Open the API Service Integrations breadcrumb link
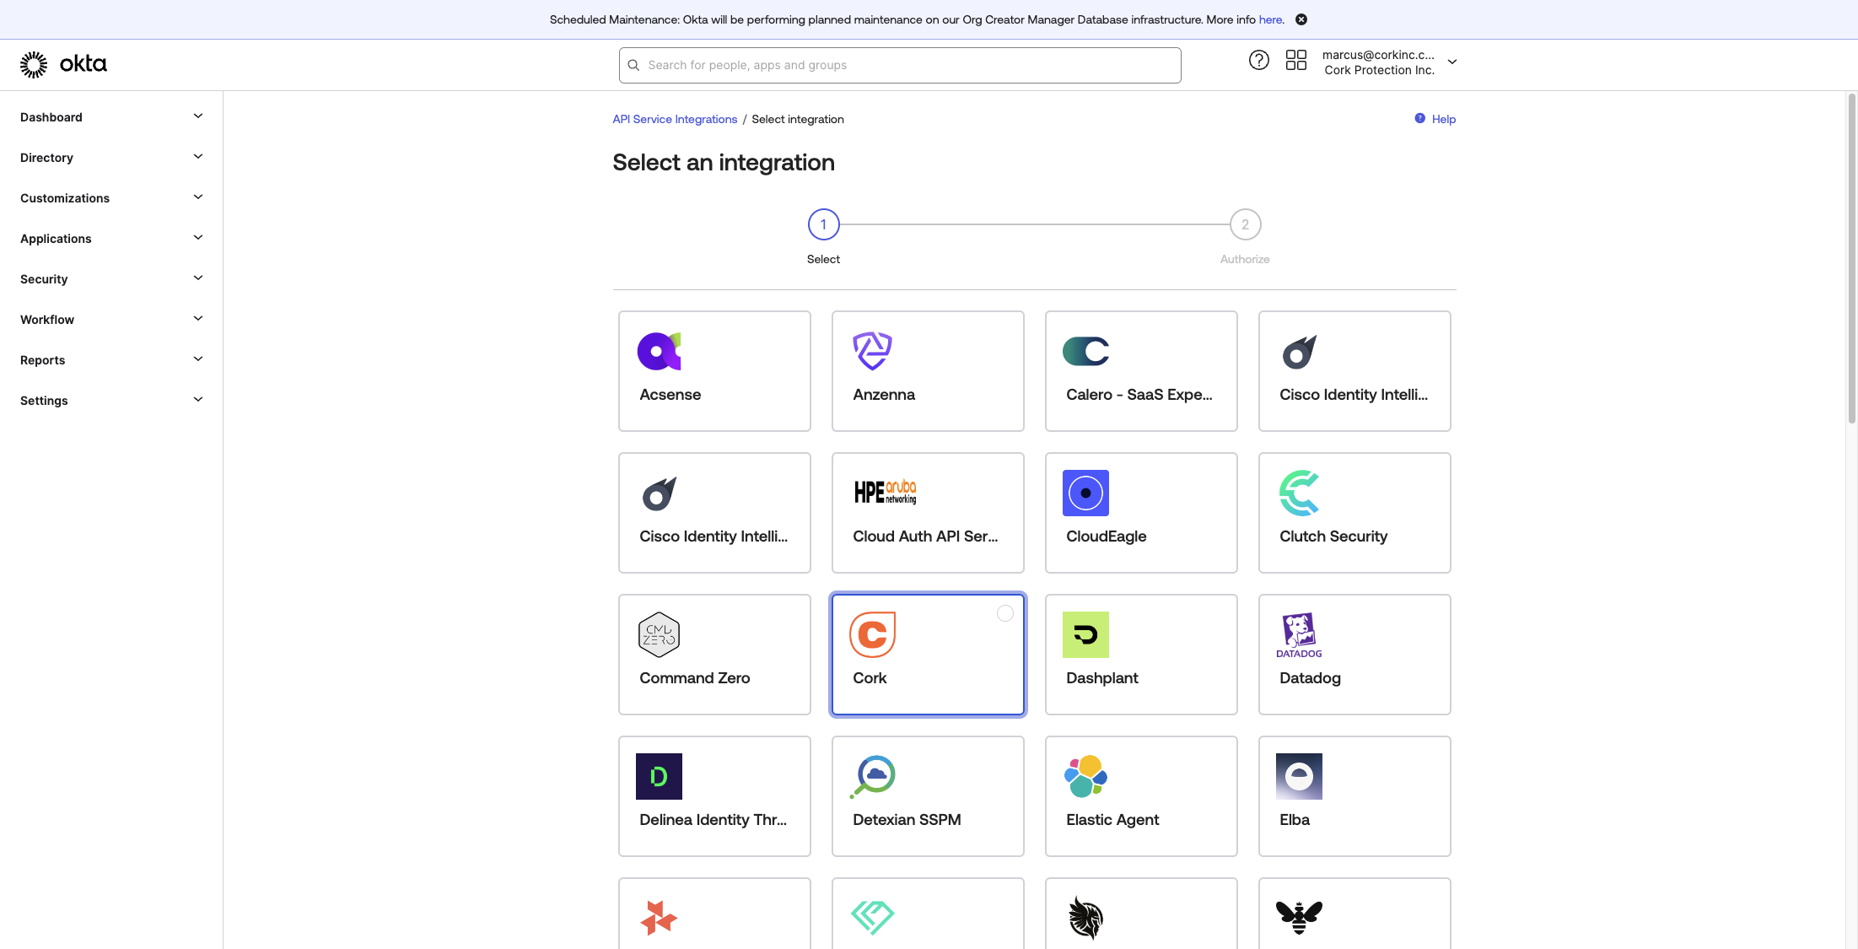The image size is (1858, 949). tap(675, 119)
